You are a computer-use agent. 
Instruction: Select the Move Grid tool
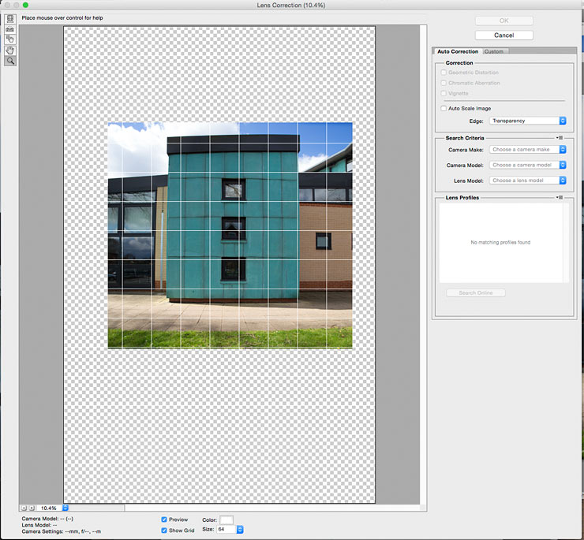(x=10, y=39)
